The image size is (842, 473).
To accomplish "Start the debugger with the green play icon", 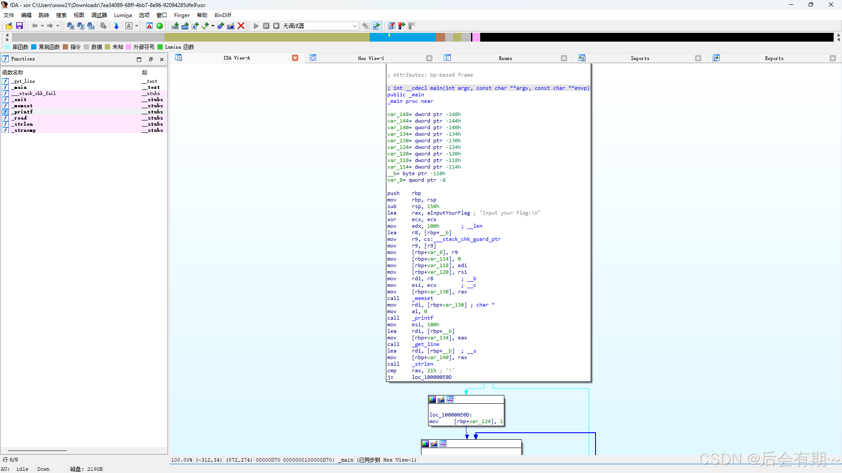I will pos(256,26).
